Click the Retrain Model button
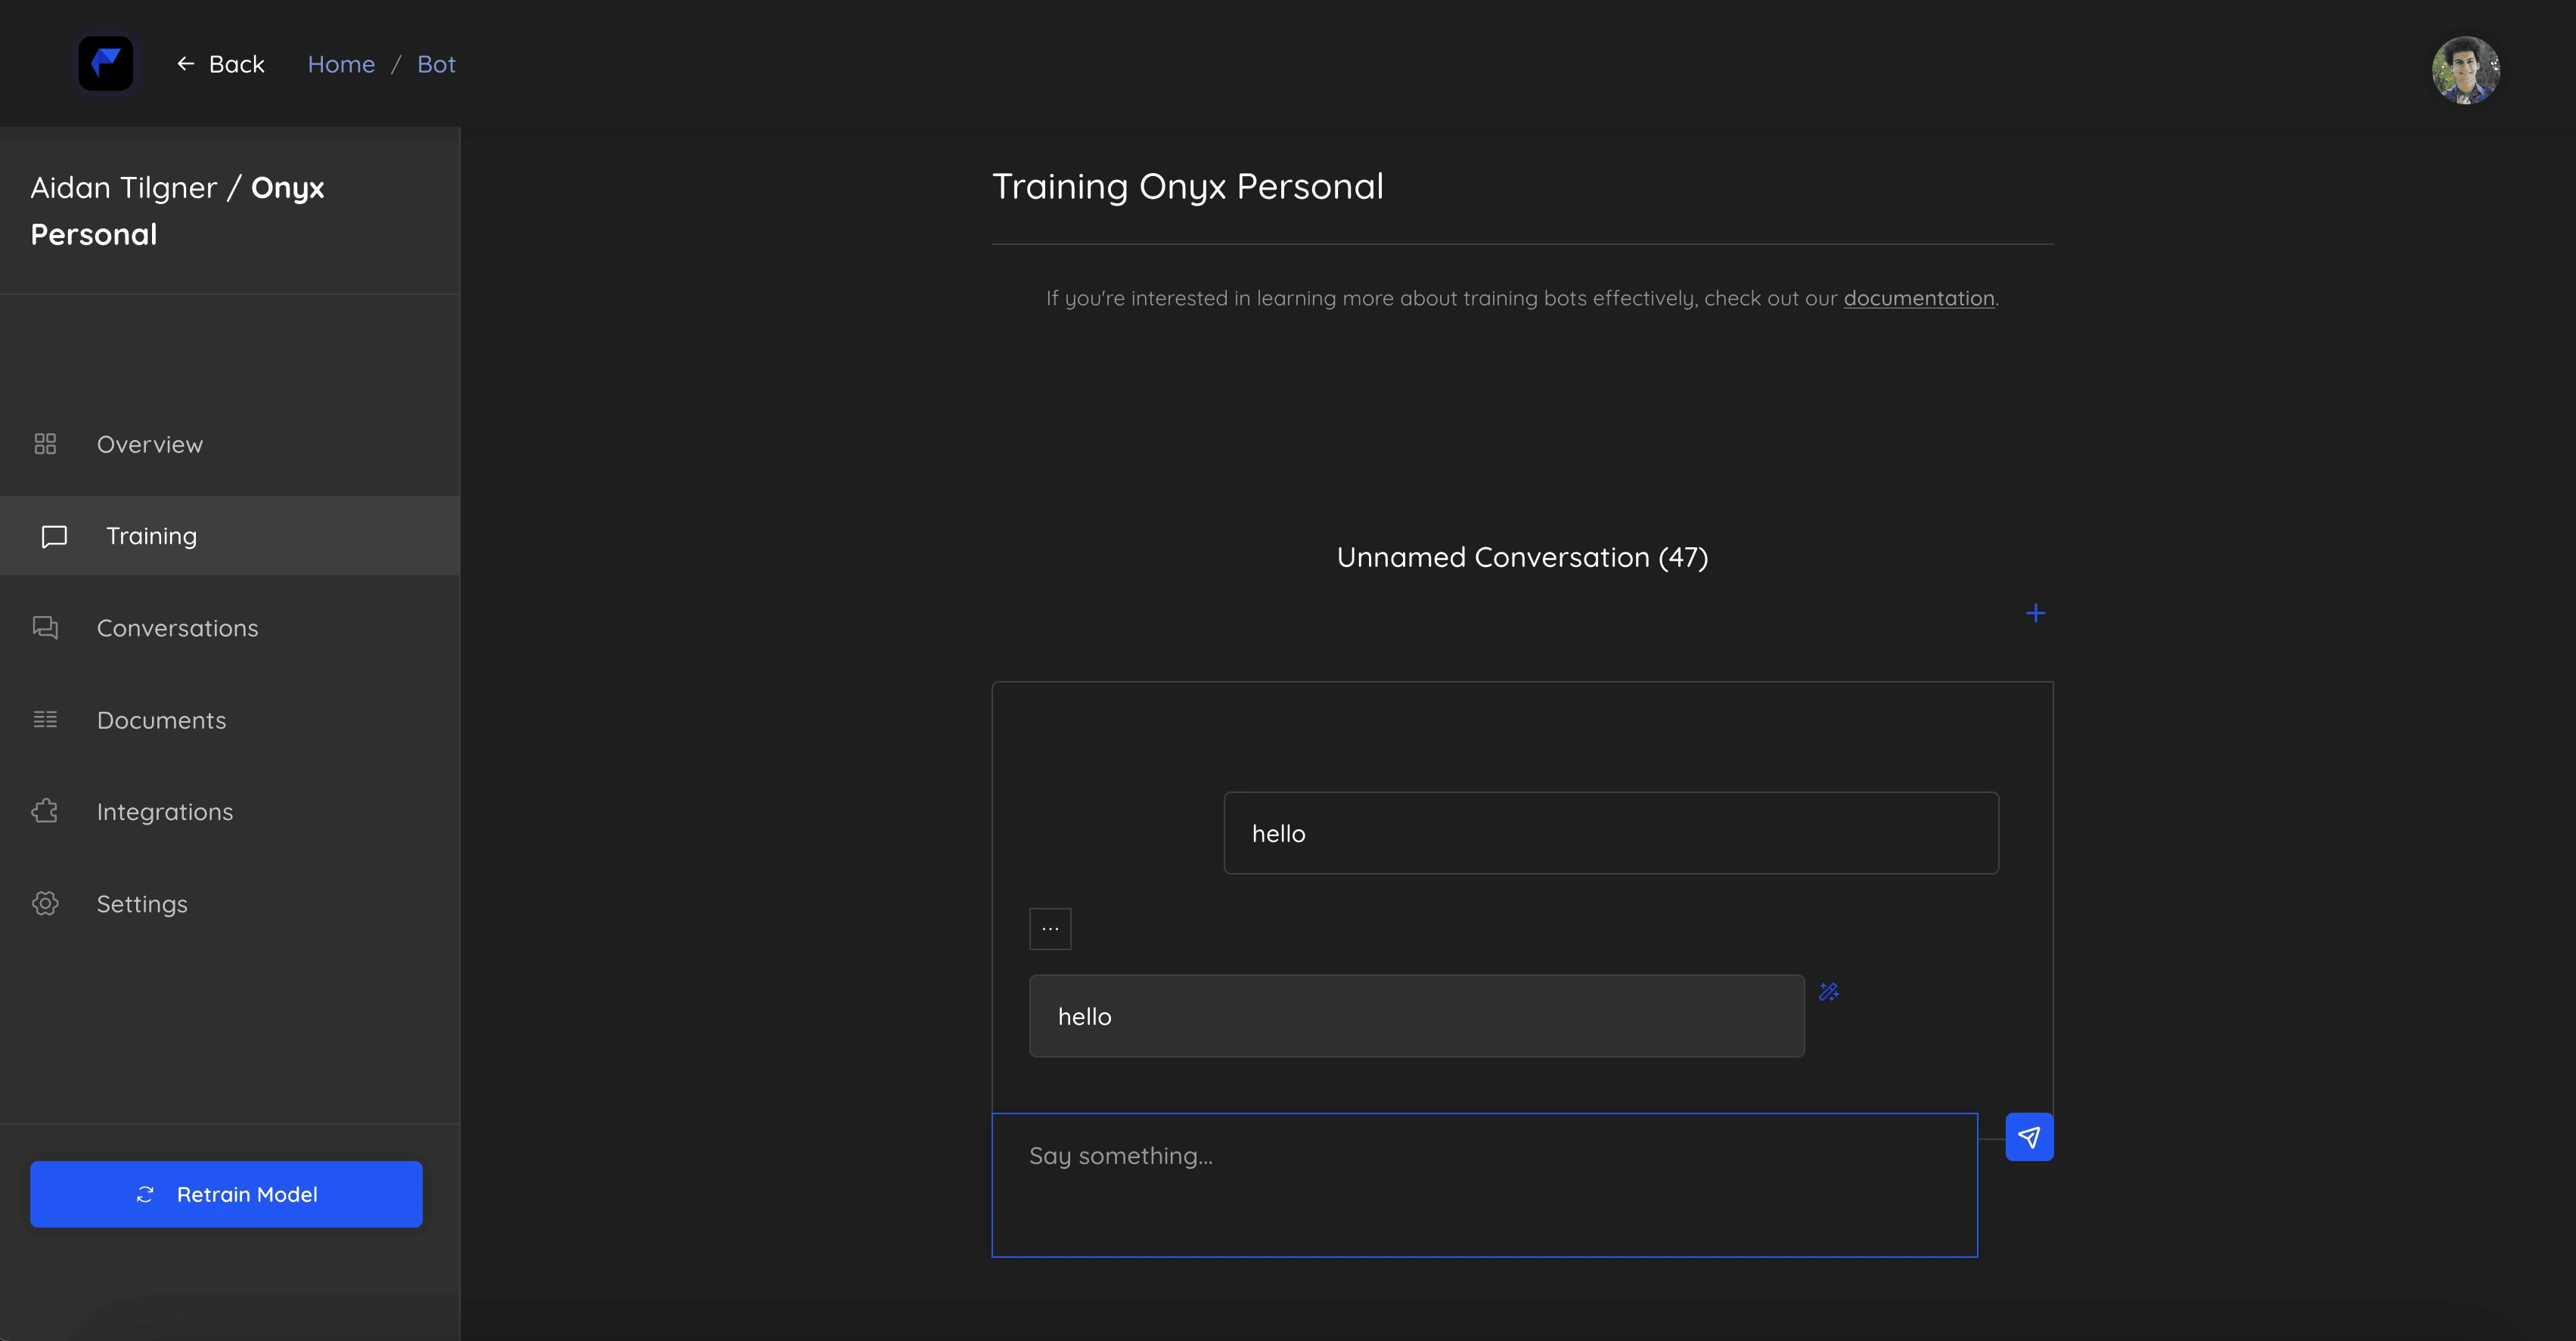Image resolution: width=2576 pixels, height=1341 pixels. (x=226, y=1194)
